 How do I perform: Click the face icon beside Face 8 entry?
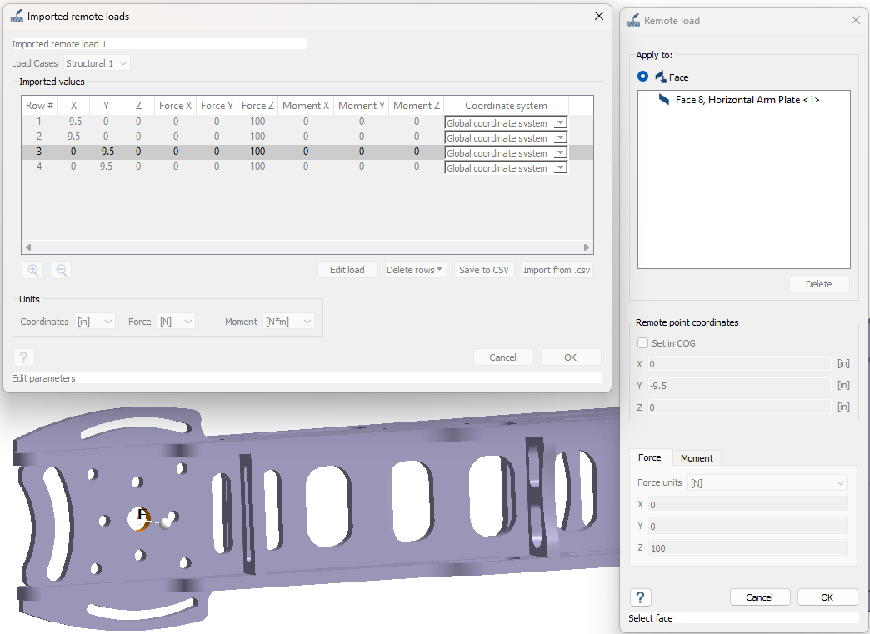(664, 100)
